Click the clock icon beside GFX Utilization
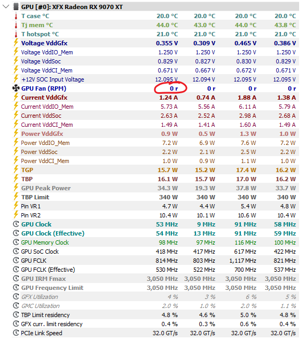The height and width of the screenshot is (340, 305). tap(16, 297)
